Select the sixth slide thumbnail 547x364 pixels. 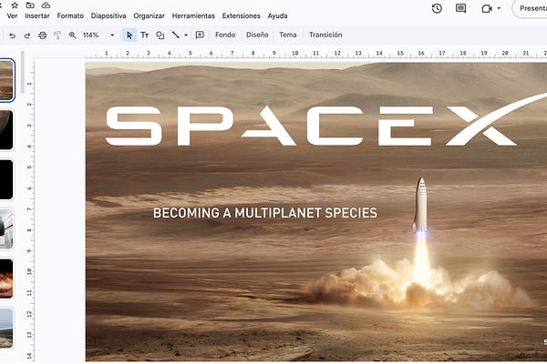pos(6,329)
